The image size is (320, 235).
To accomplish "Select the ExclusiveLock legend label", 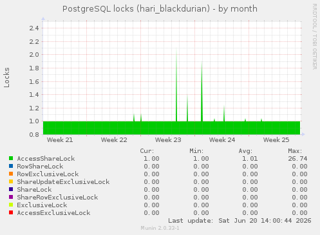I will pos(42,205).
